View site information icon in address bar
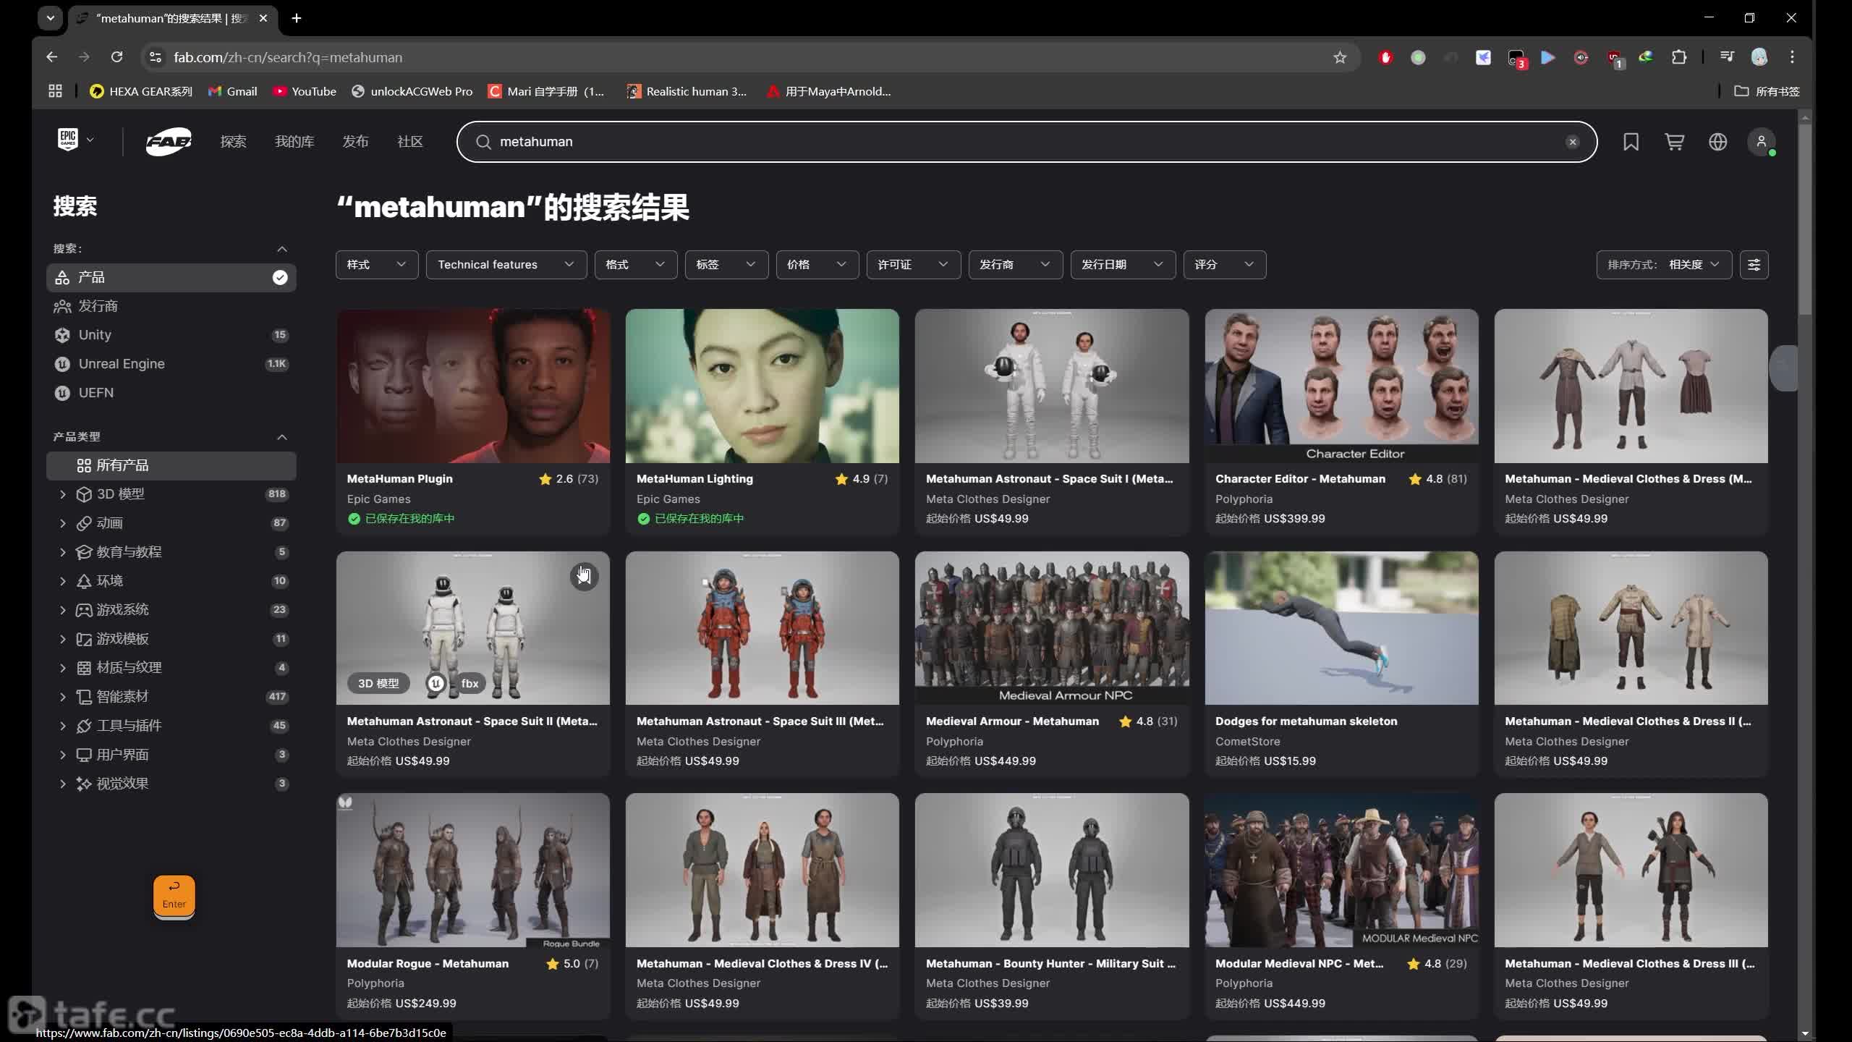The image size is (1852, 1042). click(x=155, y=57)
